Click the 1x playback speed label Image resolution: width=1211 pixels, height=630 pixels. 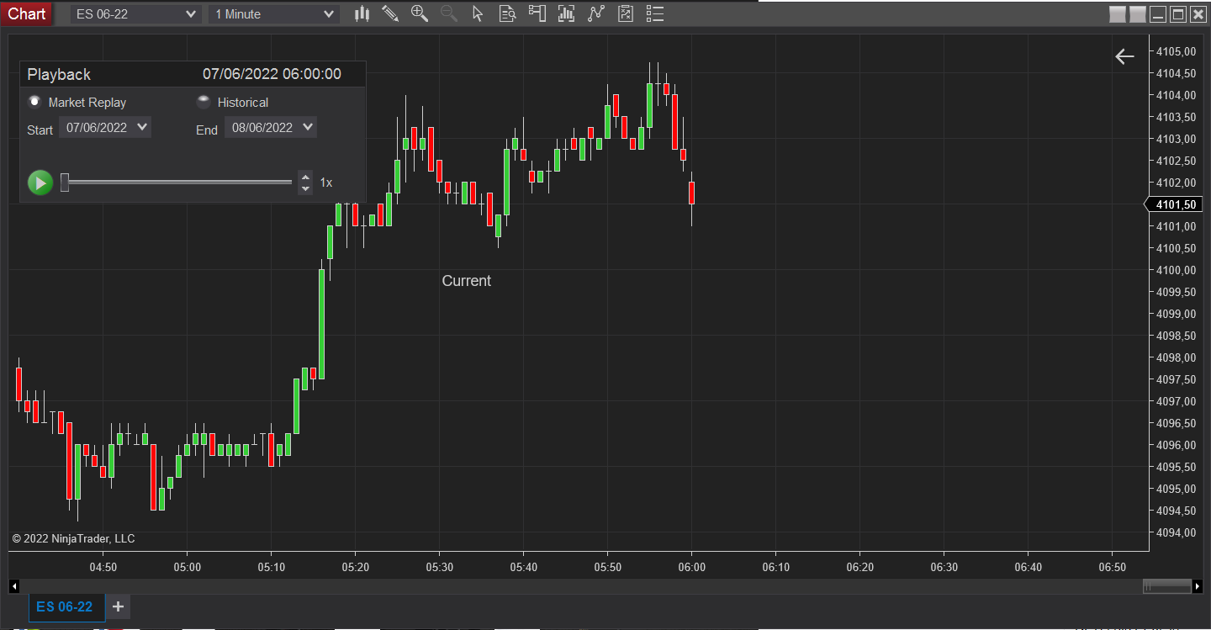click(326, 183)
